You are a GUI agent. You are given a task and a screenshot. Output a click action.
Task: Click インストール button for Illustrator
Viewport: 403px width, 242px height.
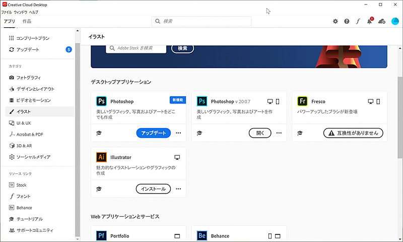153,189
